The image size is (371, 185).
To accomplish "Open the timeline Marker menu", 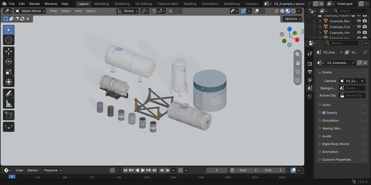I will click(x=33, y=170).
